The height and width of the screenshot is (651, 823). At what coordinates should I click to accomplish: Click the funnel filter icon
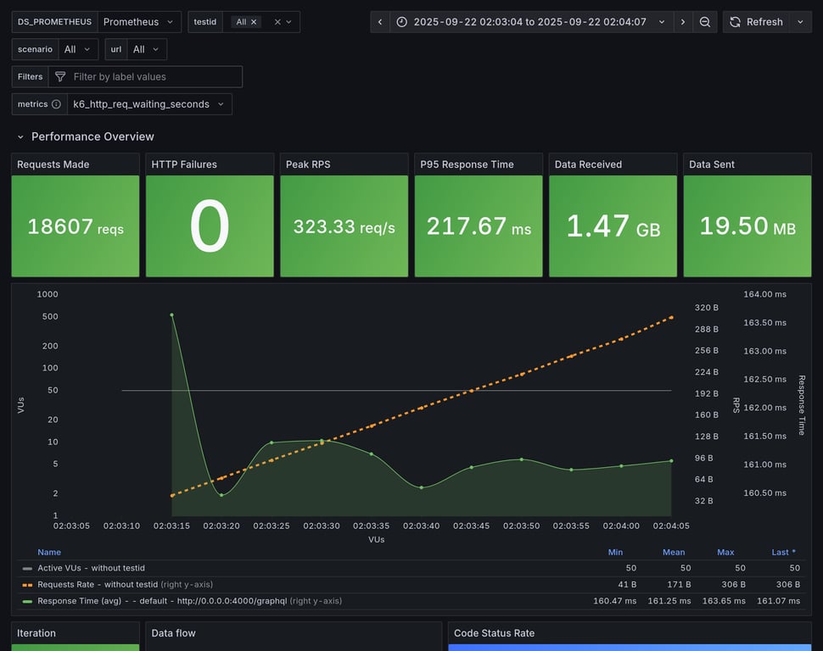click(60, 77)
